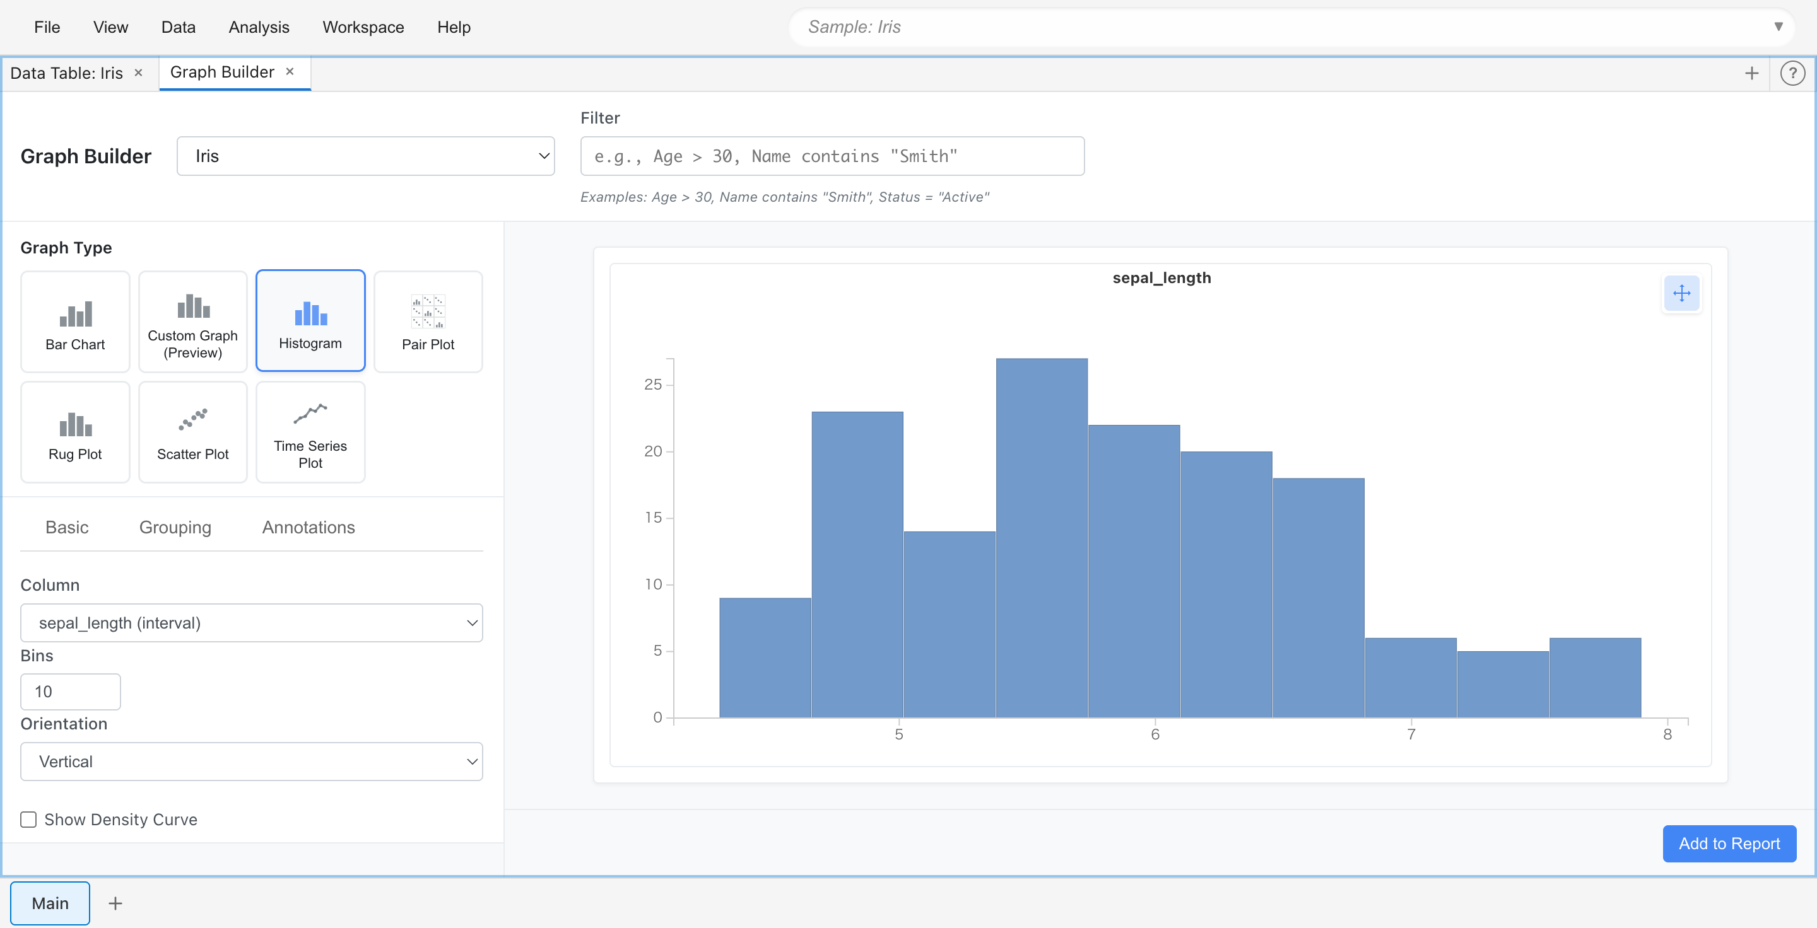
Task: Select the Time Series Plot type
Action: [x=310, y=432]
